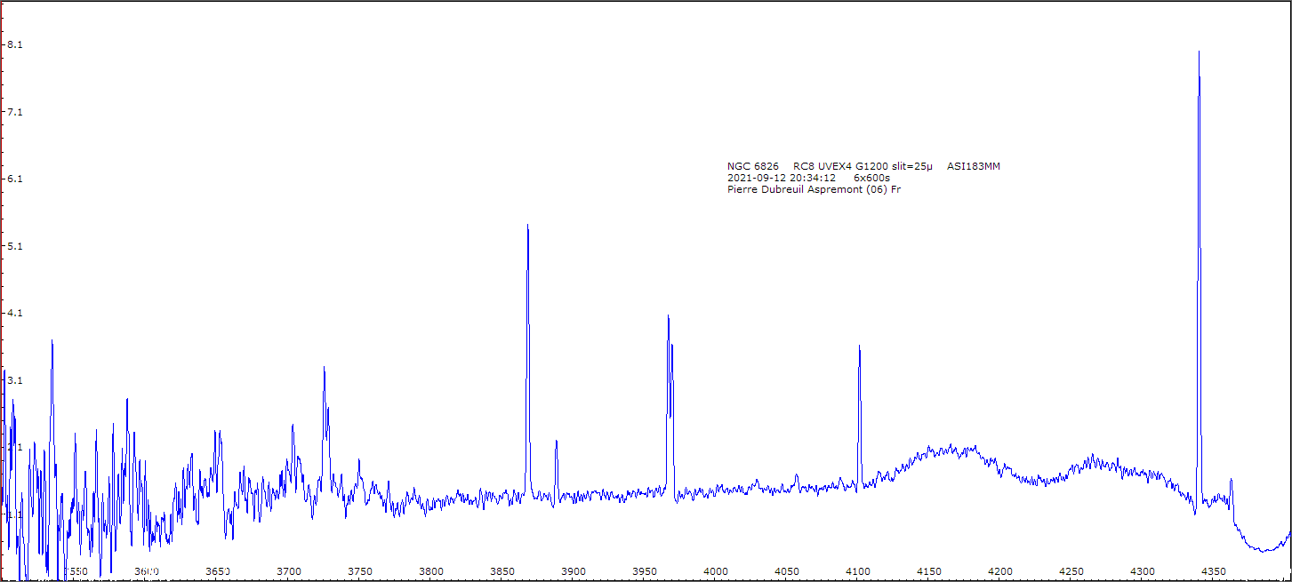Click the small peak right of 4350
Screen dimensions: 1292x582
[1231, 482]
